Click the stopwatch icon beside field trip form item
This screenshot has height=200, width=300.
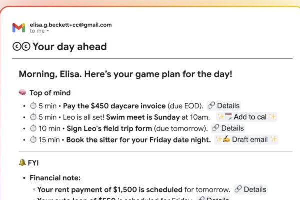click(x=34, y=128)
